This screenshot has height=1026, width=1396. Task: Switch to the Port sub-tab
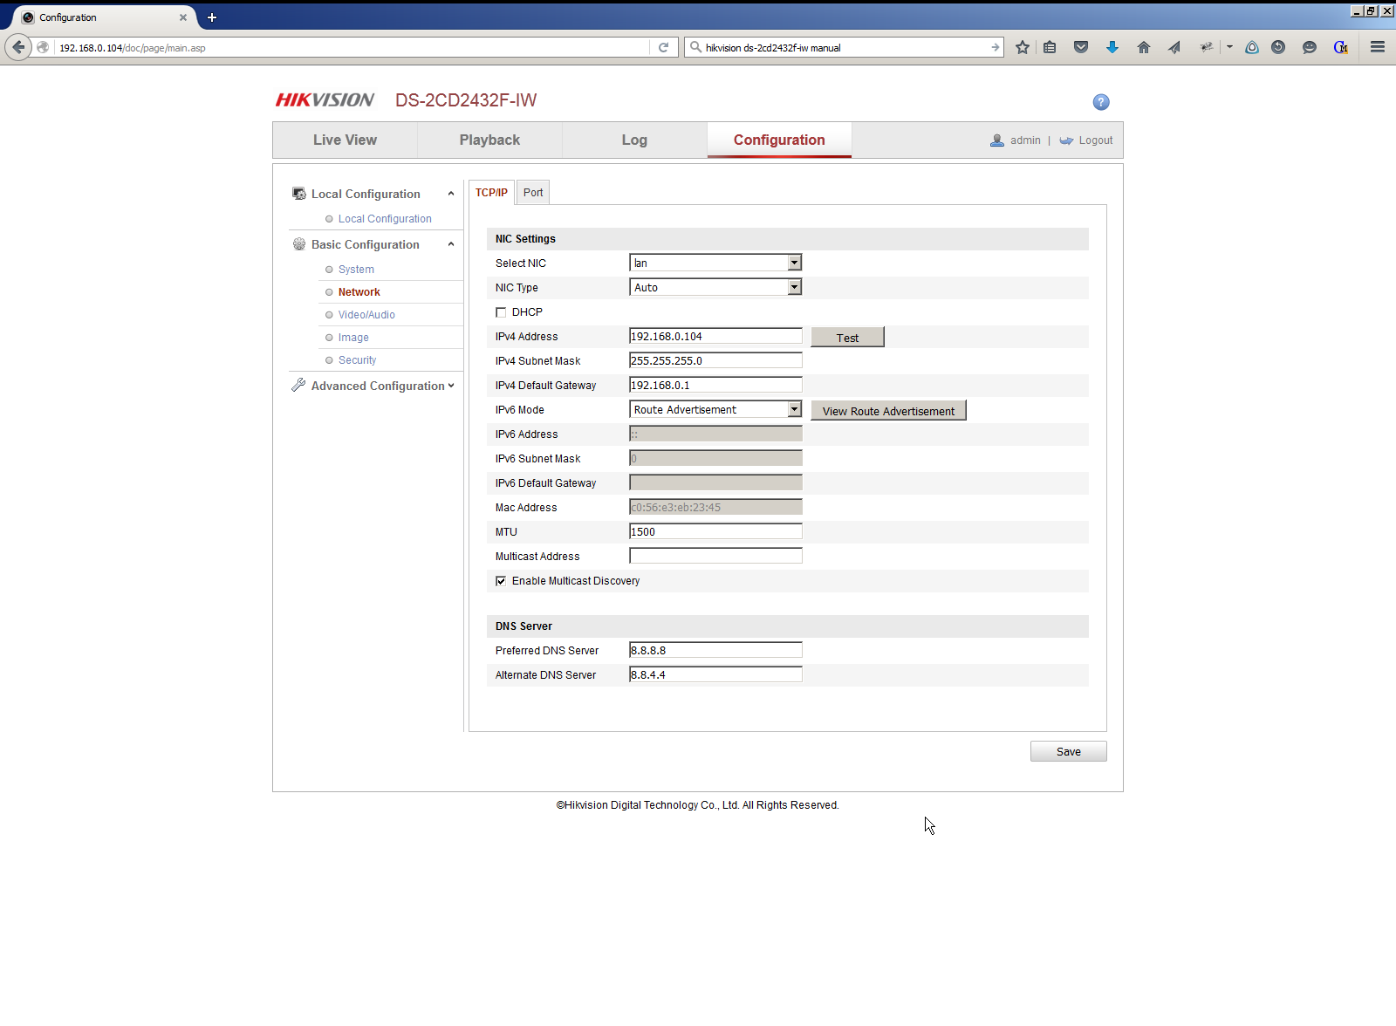pos(533,193)
